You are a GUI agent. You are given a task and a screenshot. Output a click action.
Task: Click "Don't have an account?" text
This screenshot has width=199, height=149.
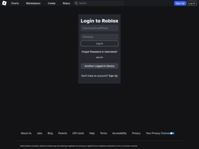point(95,76)
